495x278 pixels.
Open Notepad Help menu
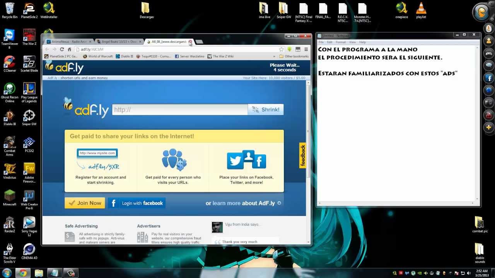(x=362, y=42)
